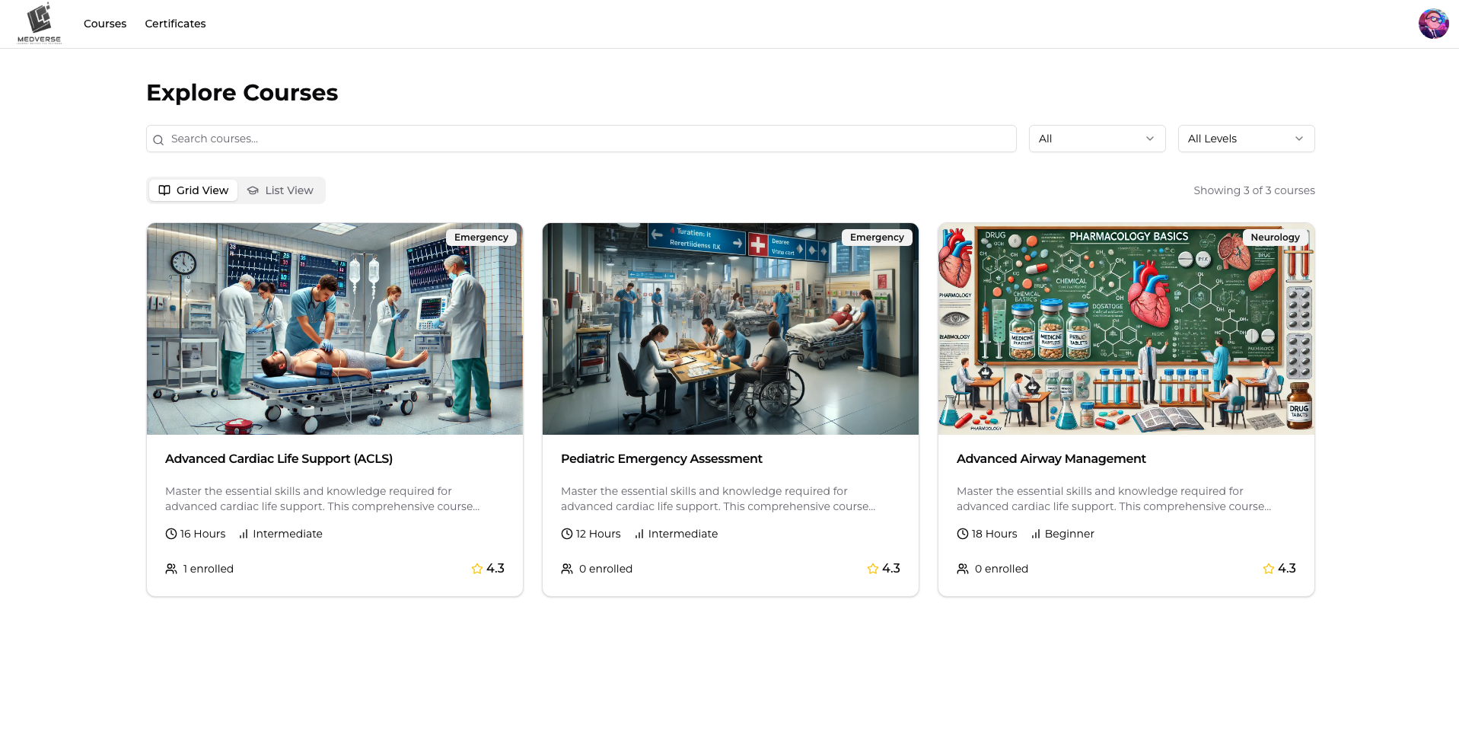The image size is (1459, 753).
Task: Click the level bars icon next to Beginner
Action: (1036, 534)
